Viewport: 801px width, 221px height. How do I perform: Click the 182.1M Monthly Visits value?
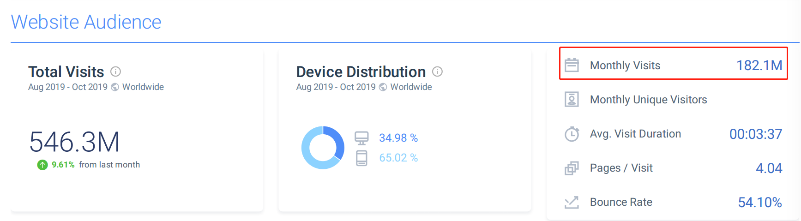click(759, 66)
